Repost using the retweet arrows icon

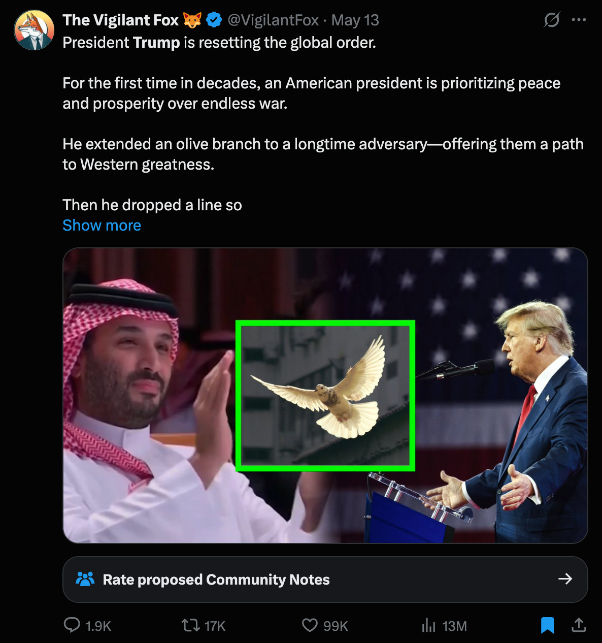tap(191, 625)
